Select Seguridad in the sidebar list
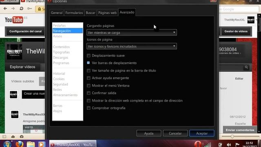The width and height of the screenshot is (261, 147). tap(67, 84)
